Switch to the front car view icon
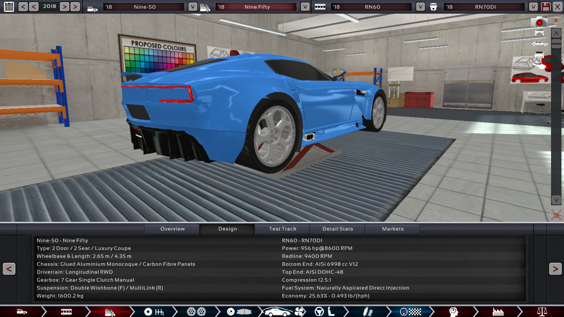Viewport: 564px width, 317px height. click(x=539, y=32)
